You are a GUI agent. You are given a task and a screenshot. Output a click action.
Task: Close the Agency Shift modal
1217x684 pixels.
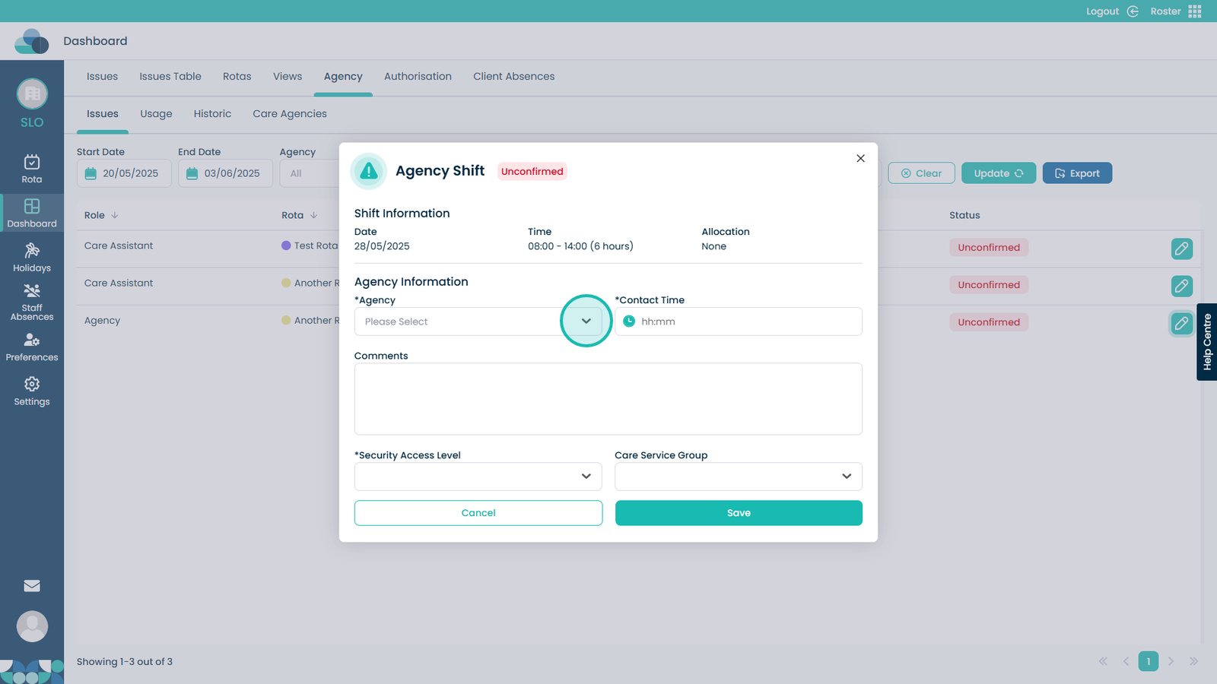tap(860, 158)
